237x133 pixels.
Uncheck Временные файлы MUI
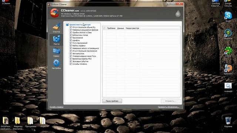coord(71,59)
